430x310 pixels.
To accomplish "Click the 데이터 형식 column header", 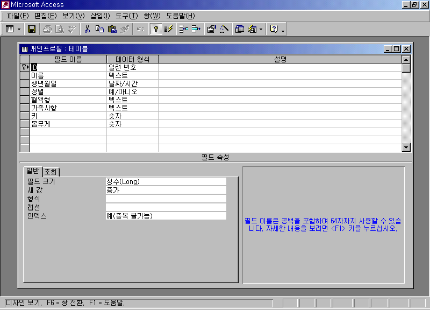I will click(132, 59).
